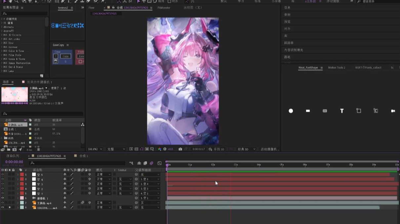Expand the 动画预设 folder in effects
Image resolution: width=400 pixels, height=224 pixels.
2,19
